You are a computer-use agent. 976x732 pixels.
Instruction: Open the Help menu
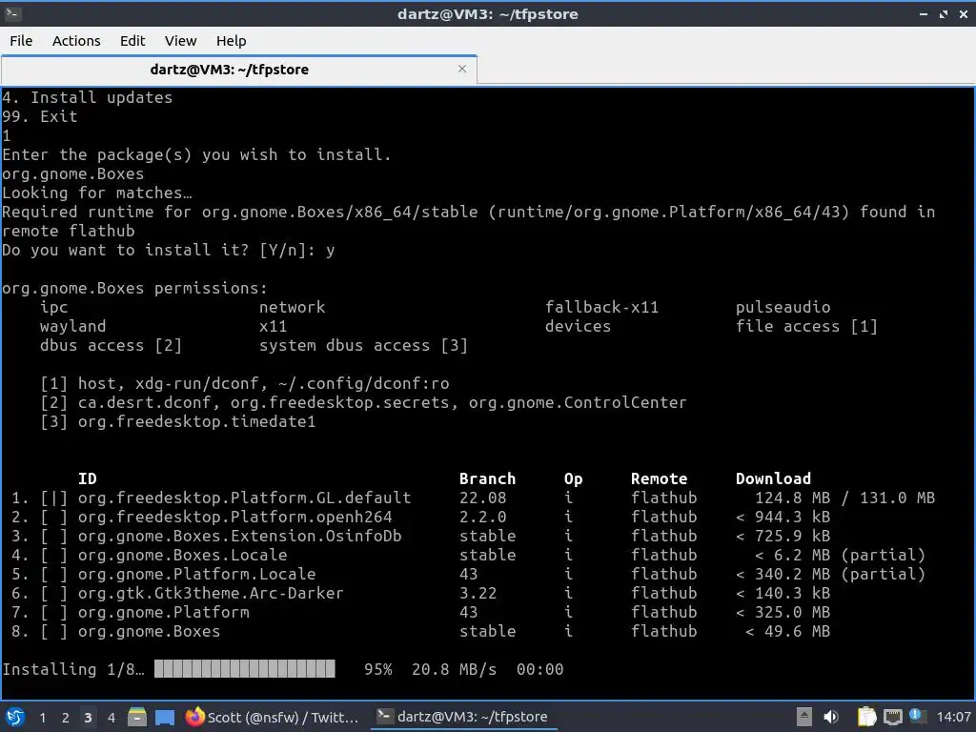[231, 40]
